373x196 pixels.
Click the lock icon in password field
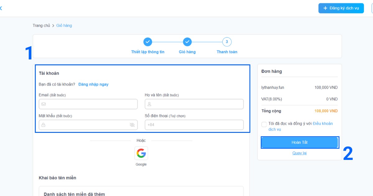click(44, 125)
